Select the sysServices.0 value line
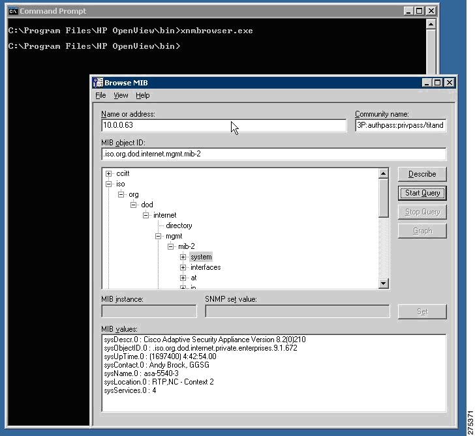Image resolution: width=475 pixels, height=436 pixels. (x=130, y=390)
